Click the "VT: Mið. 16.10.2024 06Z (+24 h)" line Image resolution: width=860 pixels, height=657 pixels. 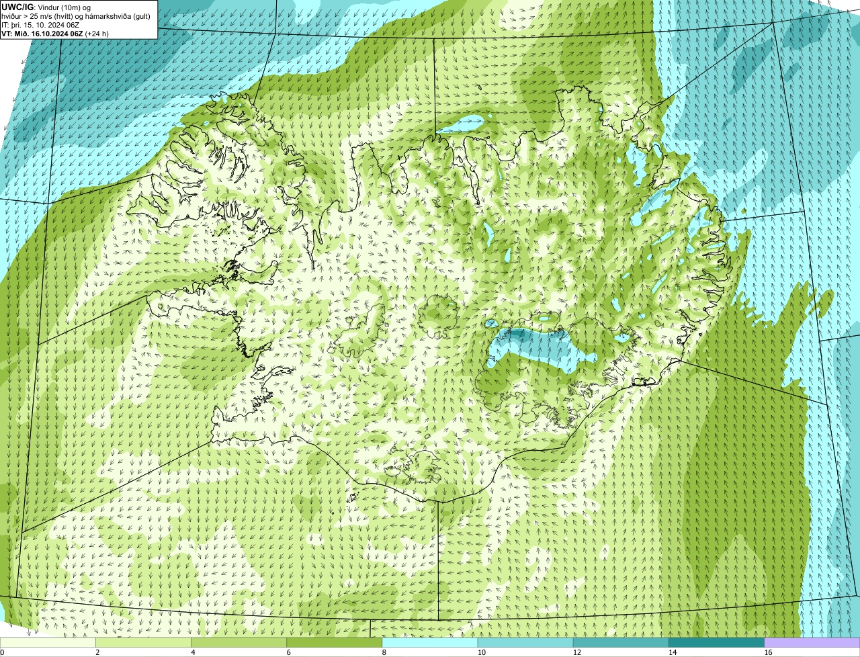pos(55,33)
